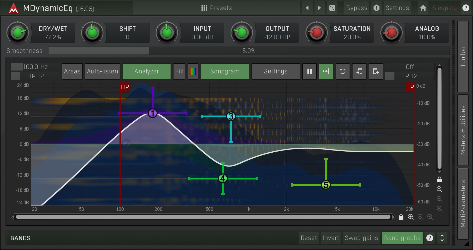Toggle the Band graphs button
473x250 pixels.
point(402,238)
